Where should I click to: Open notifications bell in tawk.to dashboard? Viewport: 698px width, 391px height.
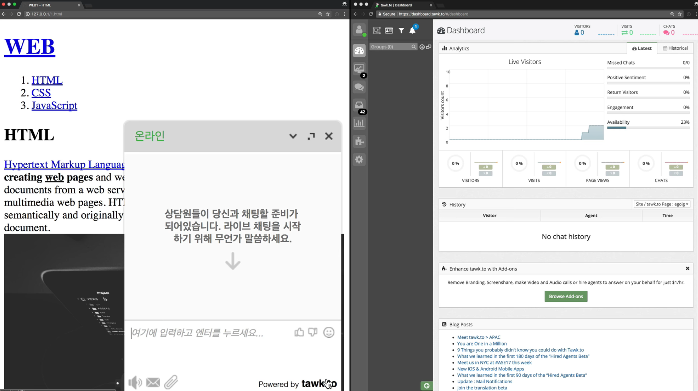(413, 31)
